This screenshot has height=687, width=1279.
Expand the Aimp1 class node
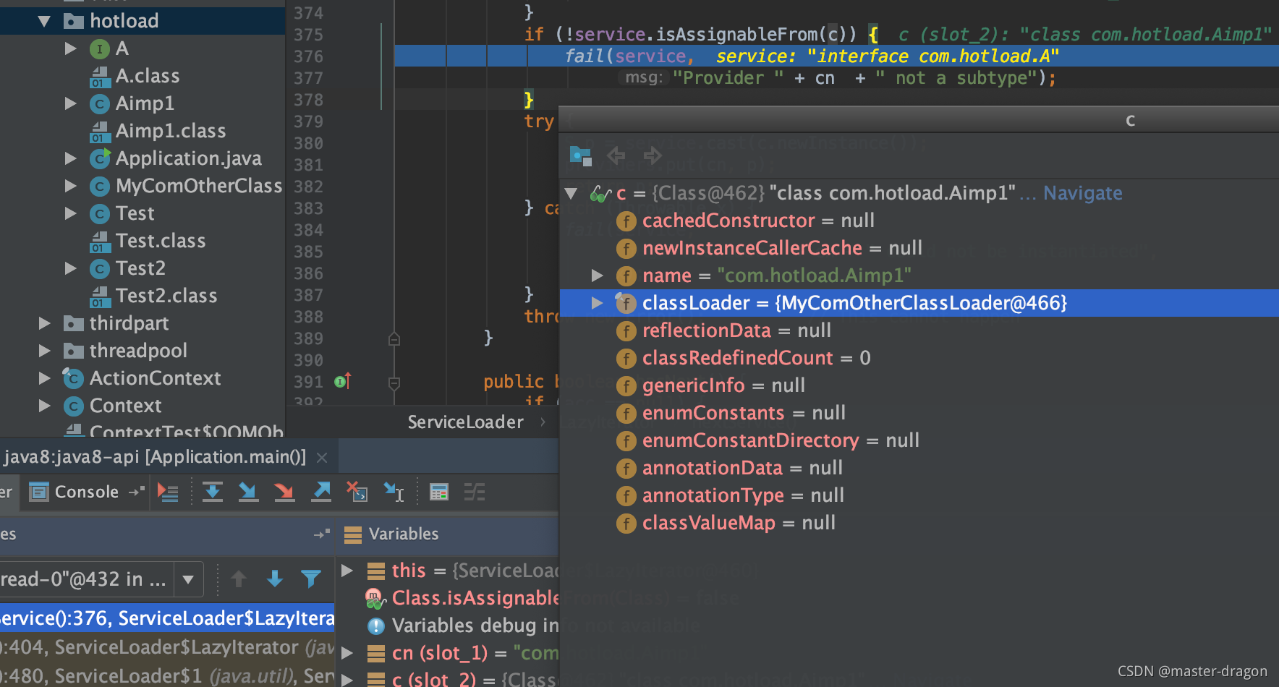(x=70, y=103)
